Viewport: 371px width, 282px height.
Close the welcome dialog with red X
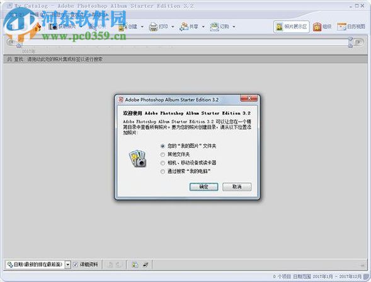click(x=249, y=98)
